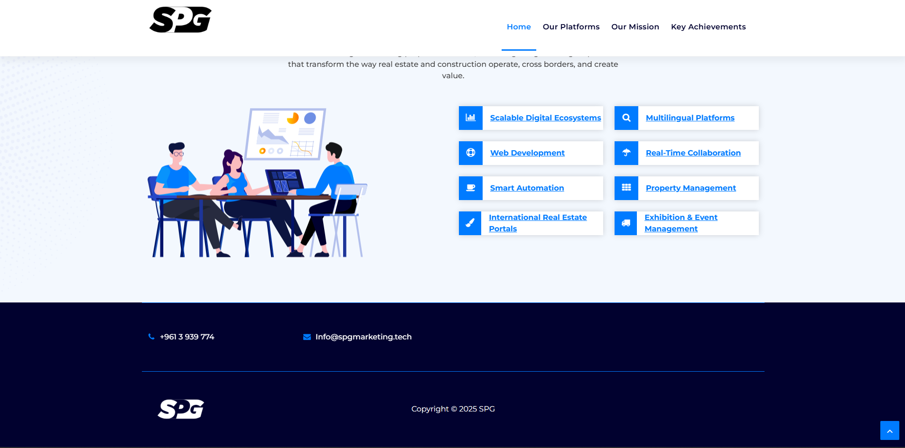Click the chat icon beside Smart Automation
Image resolution: width=905 pixels, height=448 pixels.
(470, 188)
